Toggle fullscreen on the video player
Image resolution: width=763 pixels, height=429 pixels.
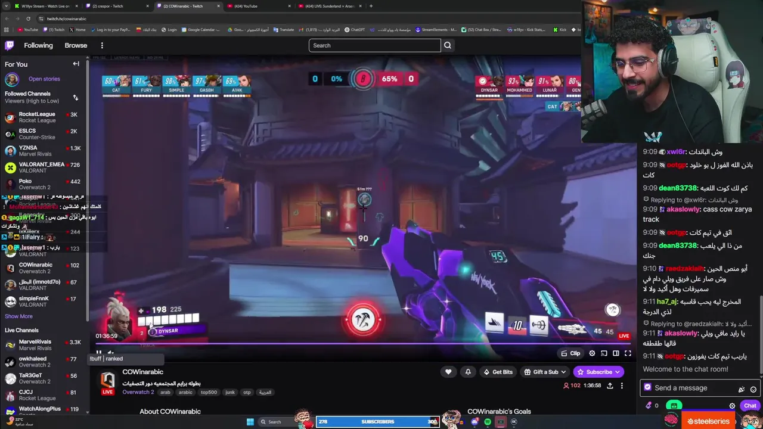point(628,353)
